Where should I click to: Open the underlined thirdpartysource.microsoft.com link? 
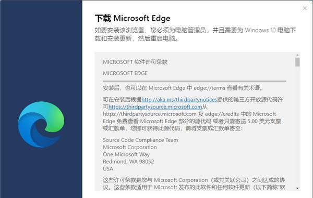click(x=155, y=107)
